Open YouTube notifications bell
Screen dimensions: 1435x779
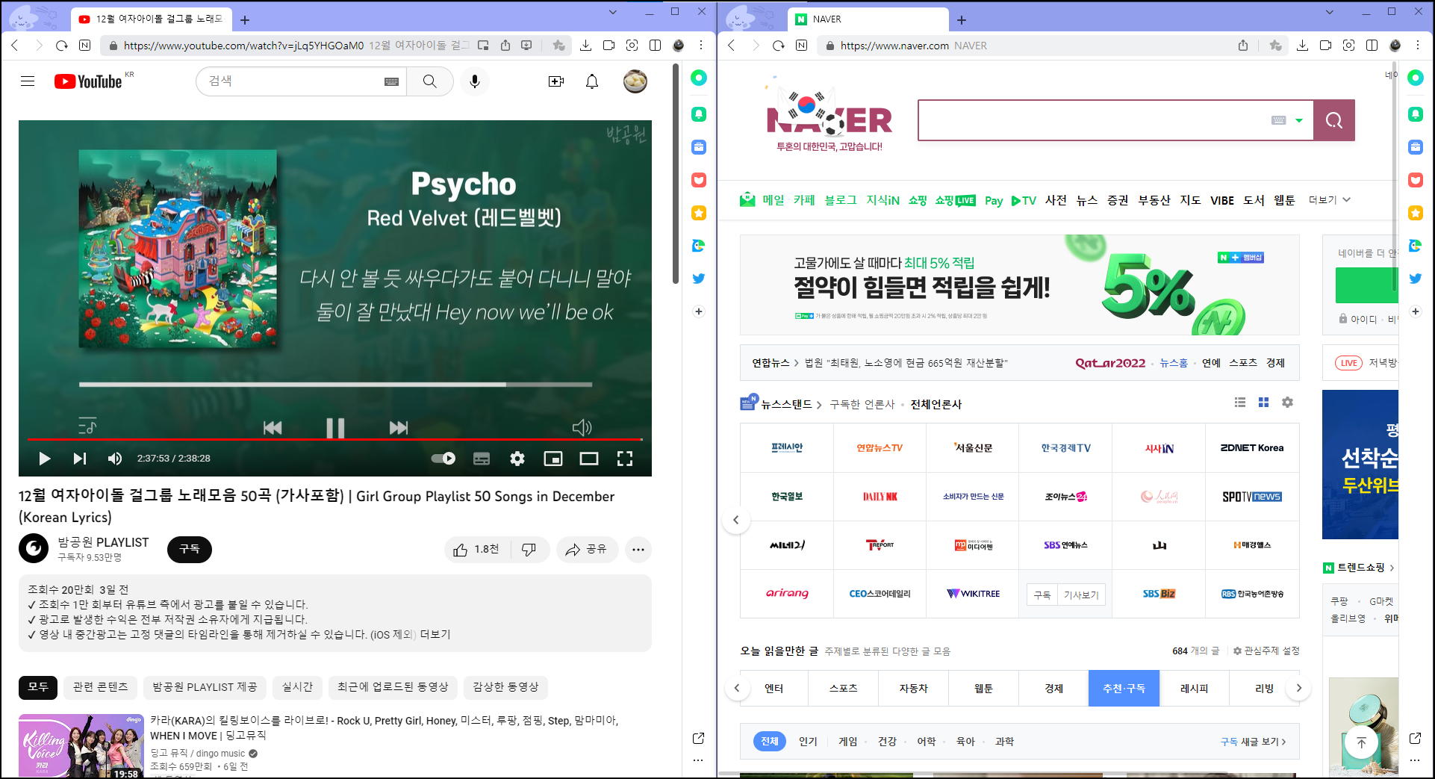coord(592,81)
